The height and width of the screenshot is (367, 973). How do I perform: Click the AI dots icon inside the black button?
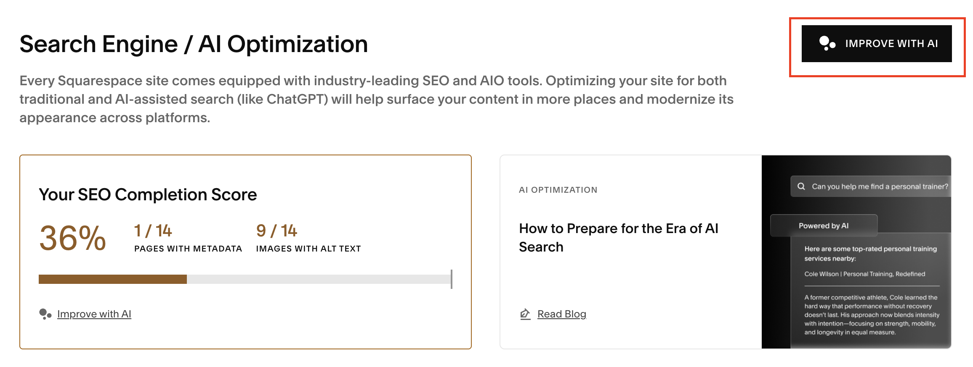(x=827, y=43)
